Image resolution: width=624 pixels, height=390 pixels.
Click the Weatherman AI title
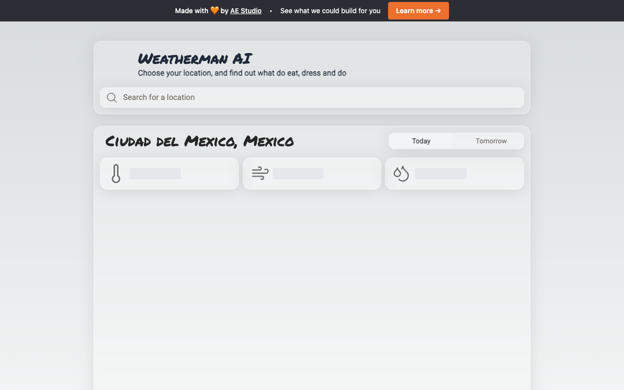195,58
